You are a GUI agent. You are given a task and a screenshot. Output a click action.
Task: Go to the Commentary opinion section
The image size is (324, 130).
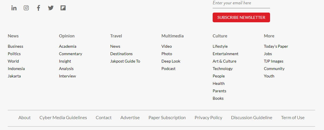coord(71,54)
